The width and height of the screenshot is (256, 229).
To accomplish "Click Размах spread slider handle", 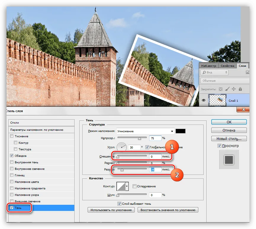I will (x=118, y=163).
